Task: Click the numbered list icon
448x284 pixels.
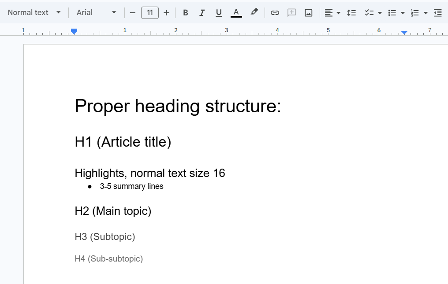Action: tap(414, 13)
